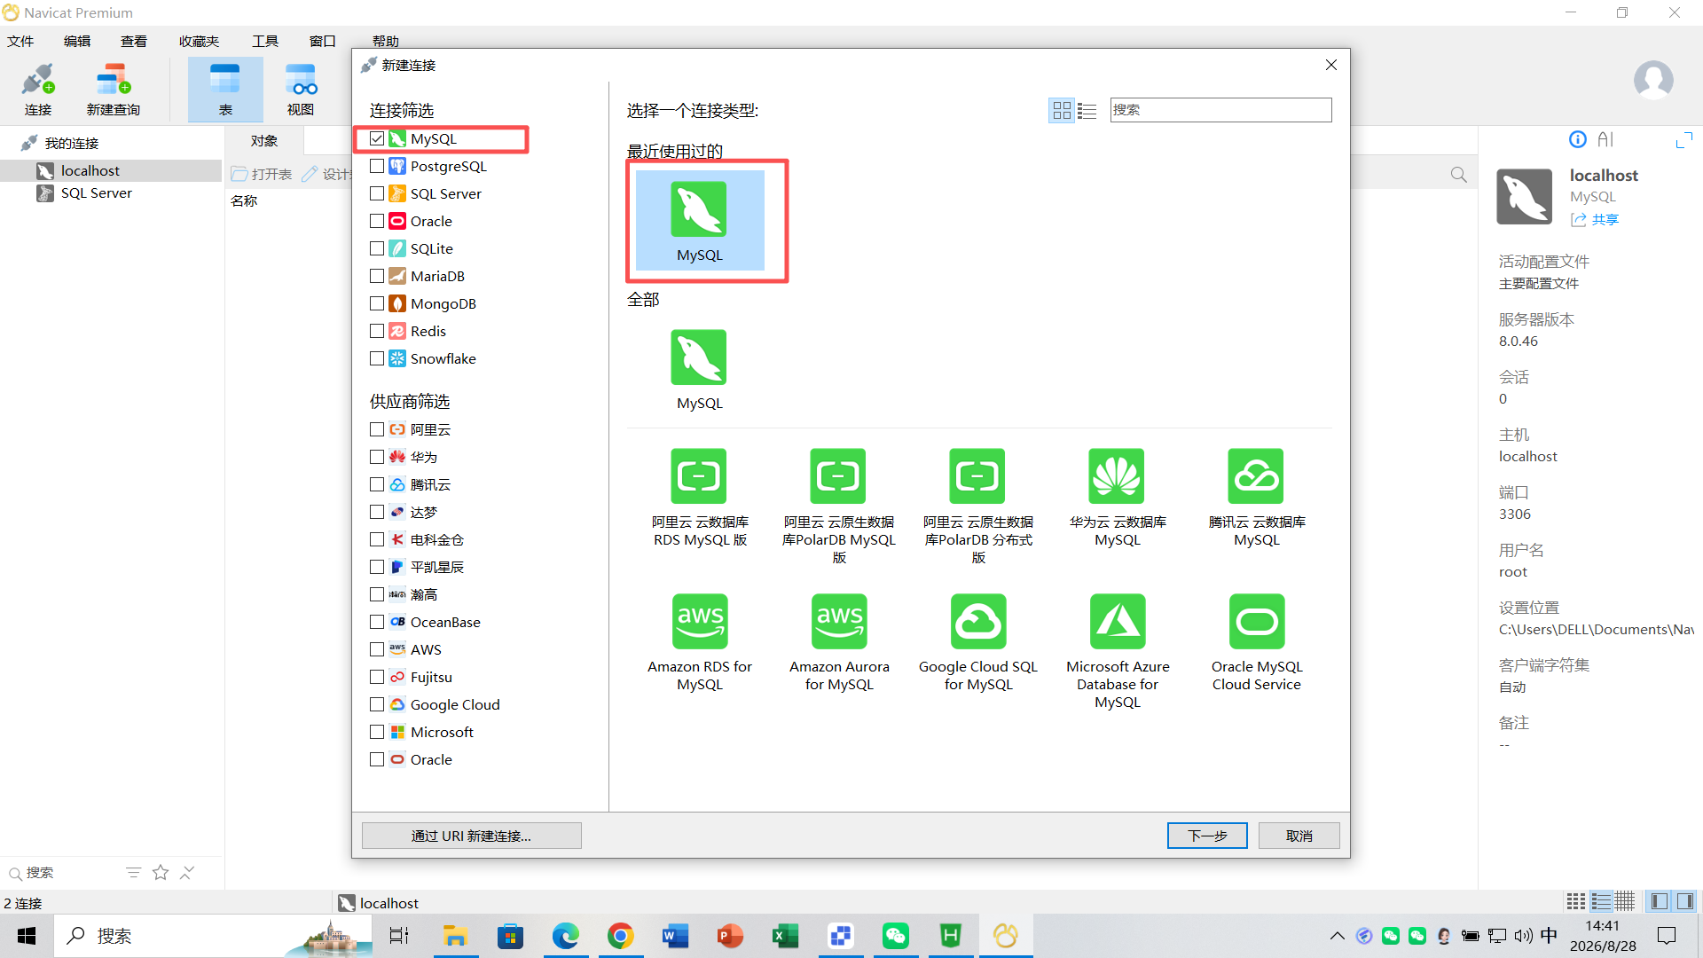1703x958 pixels.
Task: Choose Alibaba Cloud RDS MySQL connection type
Action: pyautogui.click(x=699, y=498)
